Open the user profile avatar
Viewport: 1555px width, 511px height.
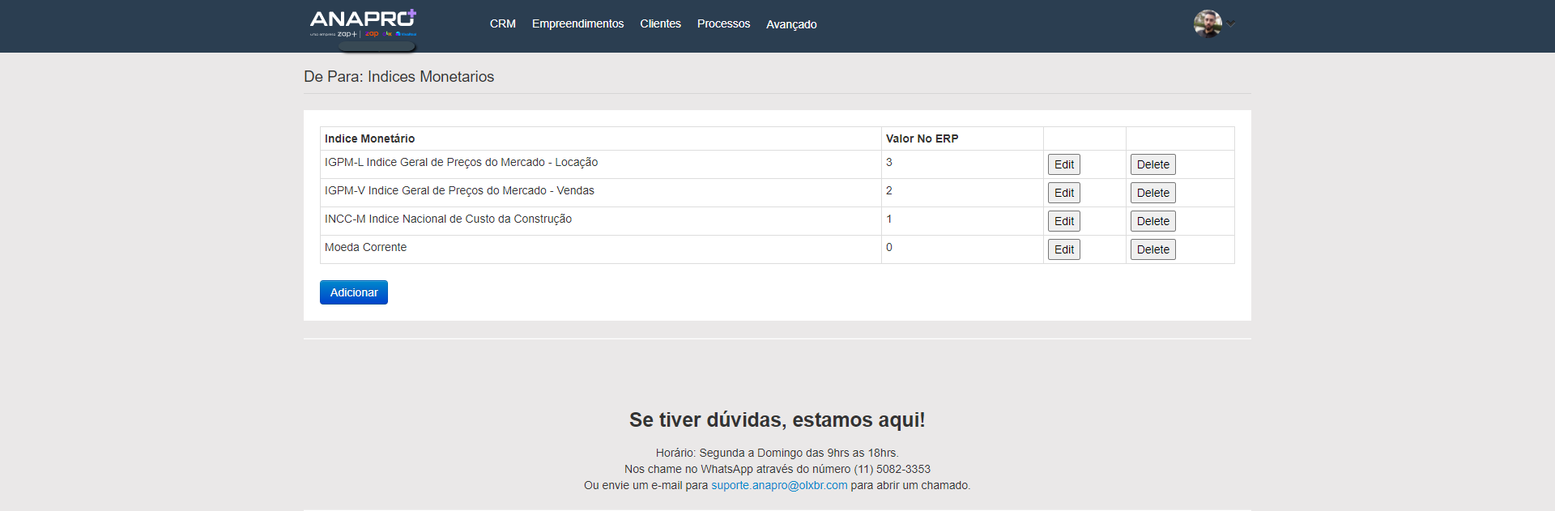[1207, 24]
